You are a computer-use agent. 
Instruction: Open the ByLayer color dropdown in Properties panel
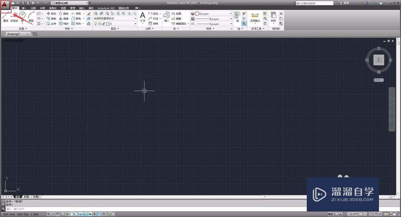(214, 14)
